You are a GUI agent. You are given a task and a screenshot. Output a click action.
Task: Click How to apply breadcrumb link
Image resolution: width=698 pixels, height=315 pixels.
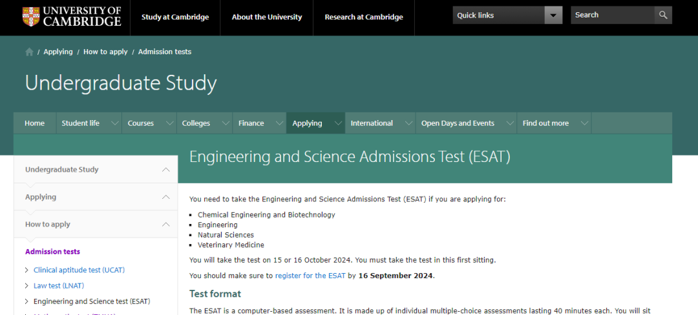point(105,52)
